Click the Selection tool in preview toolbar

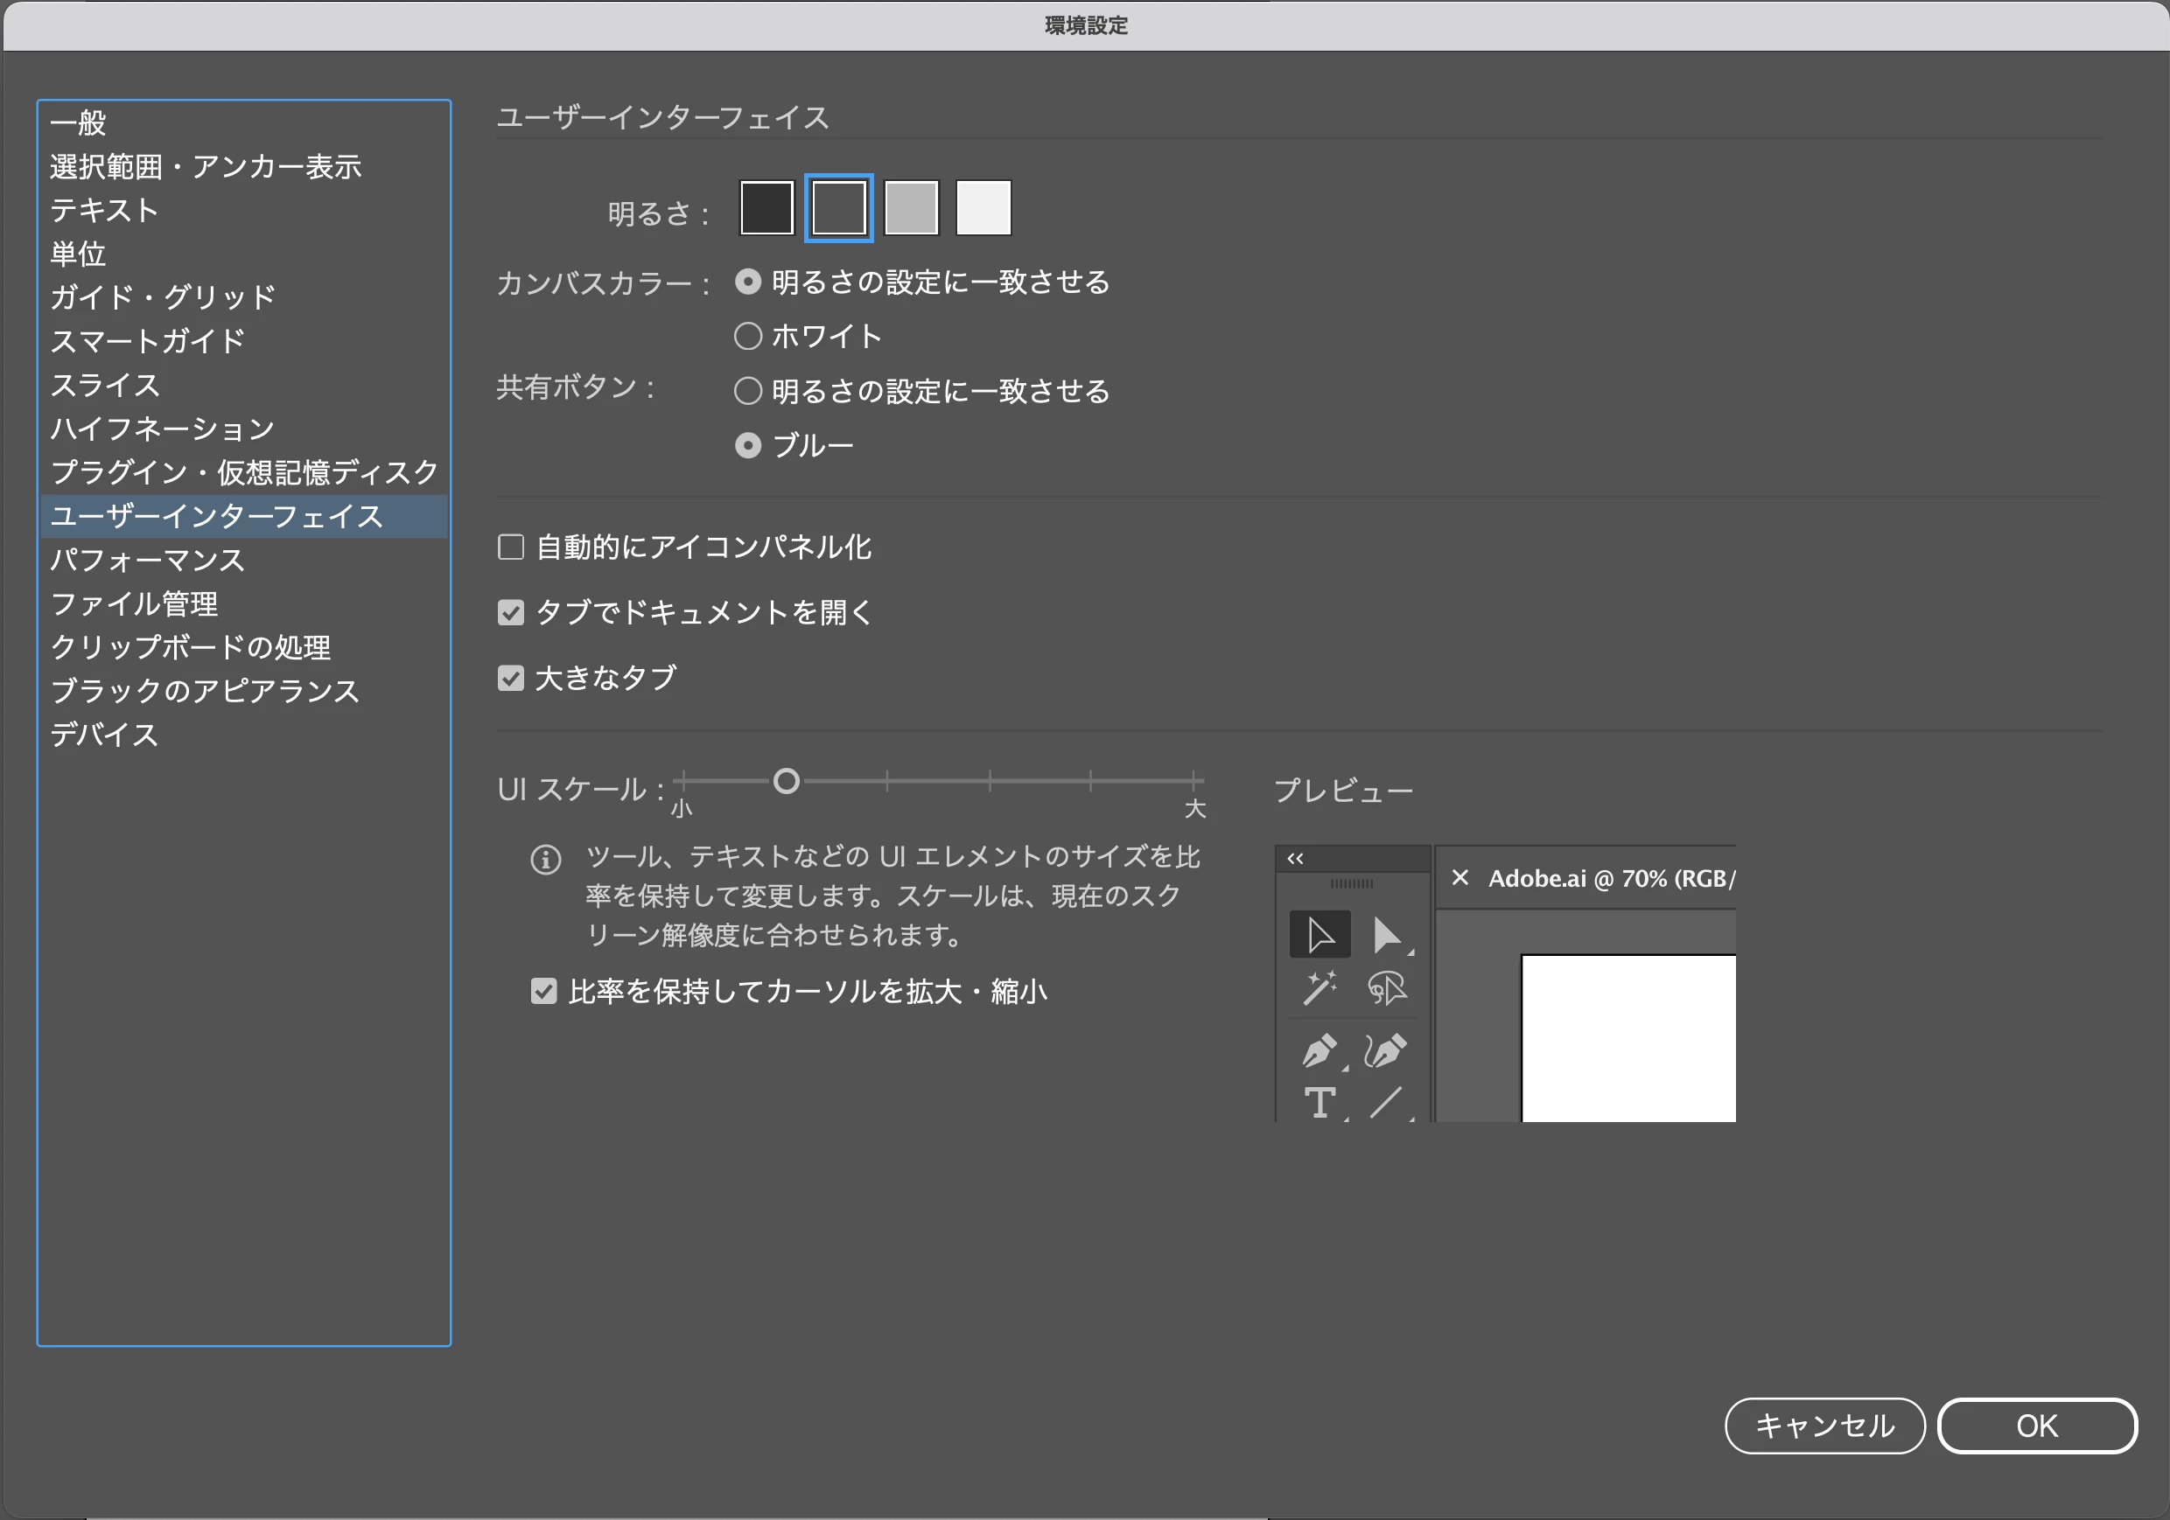coord(1319,935)
